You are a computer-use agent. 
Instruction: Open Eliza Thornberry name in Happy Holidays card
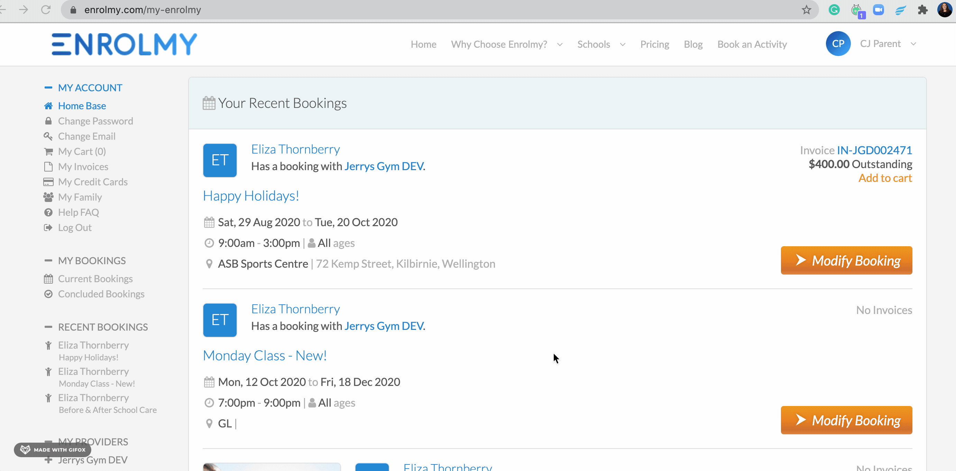click(295, 149)
